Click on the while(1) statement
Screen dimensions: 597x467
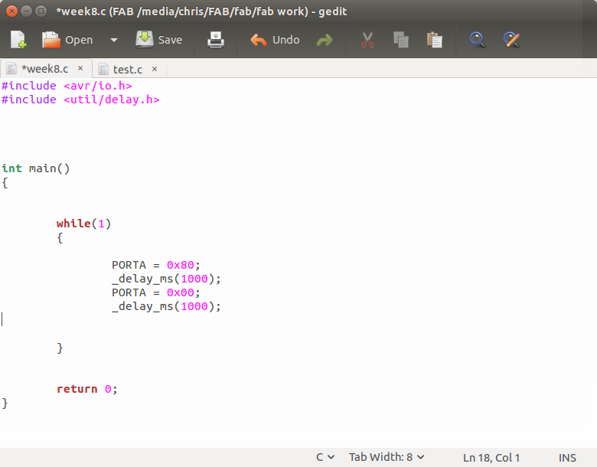tap(83, 224)
